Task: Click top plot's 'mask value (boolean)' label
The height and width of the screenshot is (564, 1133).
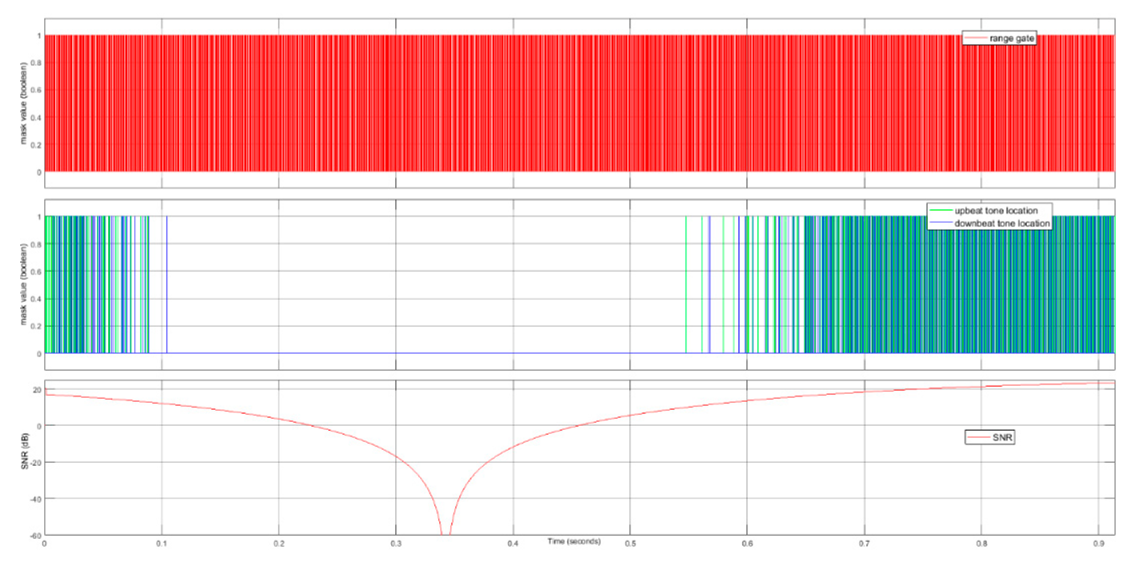Action: coord(23,103)
